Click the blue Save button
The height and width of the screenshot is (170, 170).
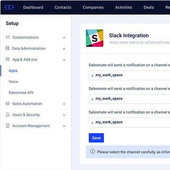pos(96,138)
